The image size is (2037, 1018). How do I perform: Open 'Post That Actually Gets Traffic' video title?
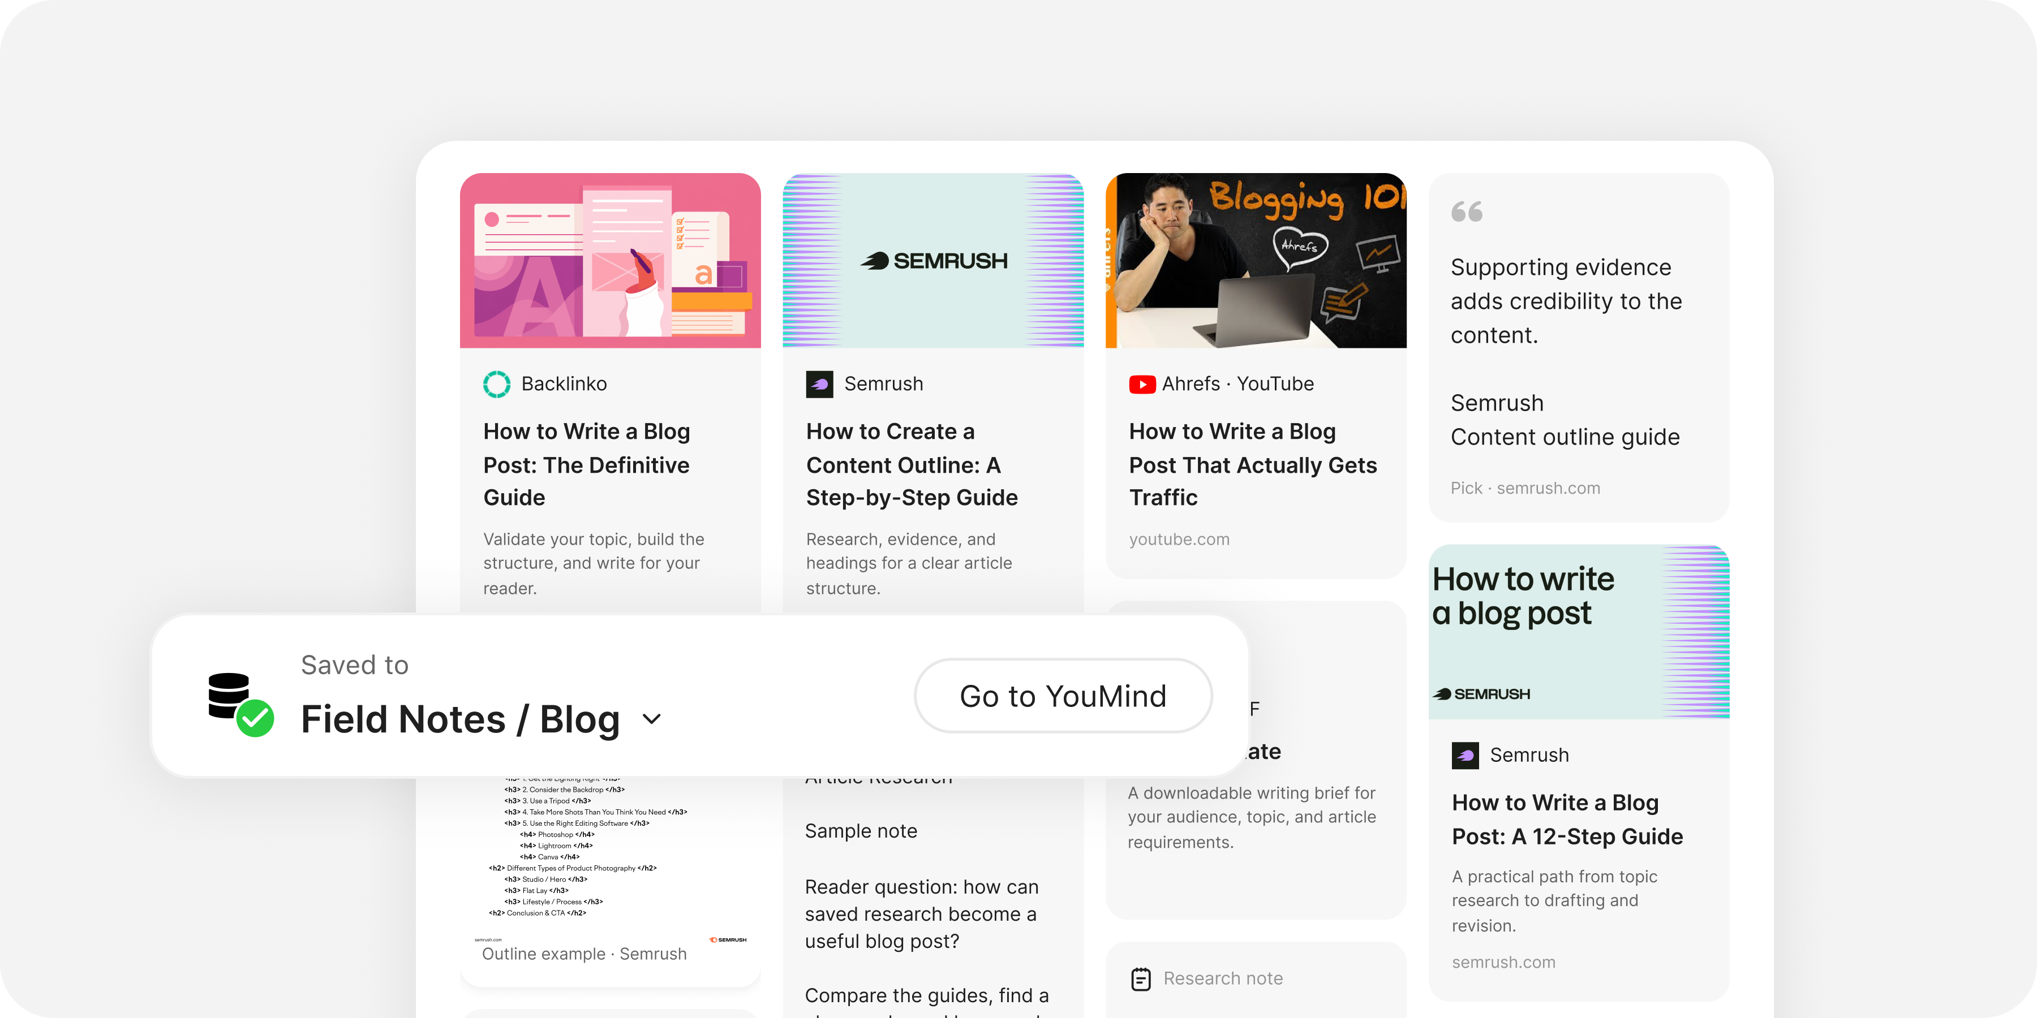coord(1253,465)
